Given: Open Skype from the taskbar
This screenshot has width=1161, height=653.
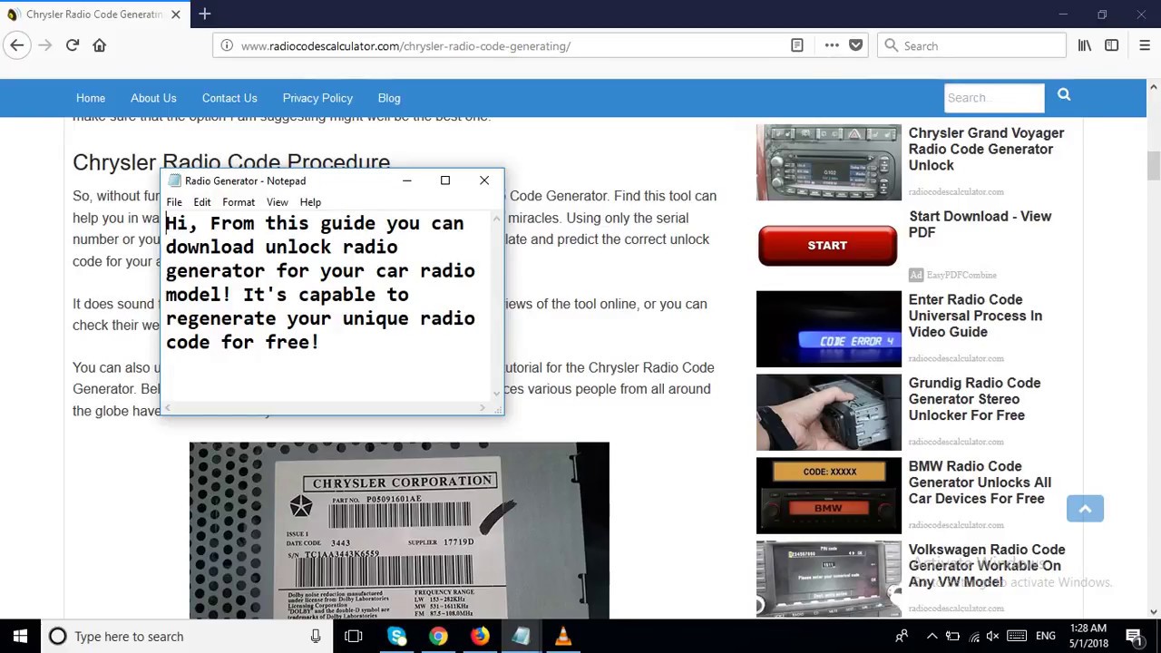Looking at the screenshot, I should [x=396, y=637].
